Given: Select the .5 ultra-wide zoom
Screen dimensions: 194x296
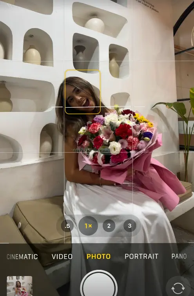Looking at the screenshot, I should [x=67, y=226].
